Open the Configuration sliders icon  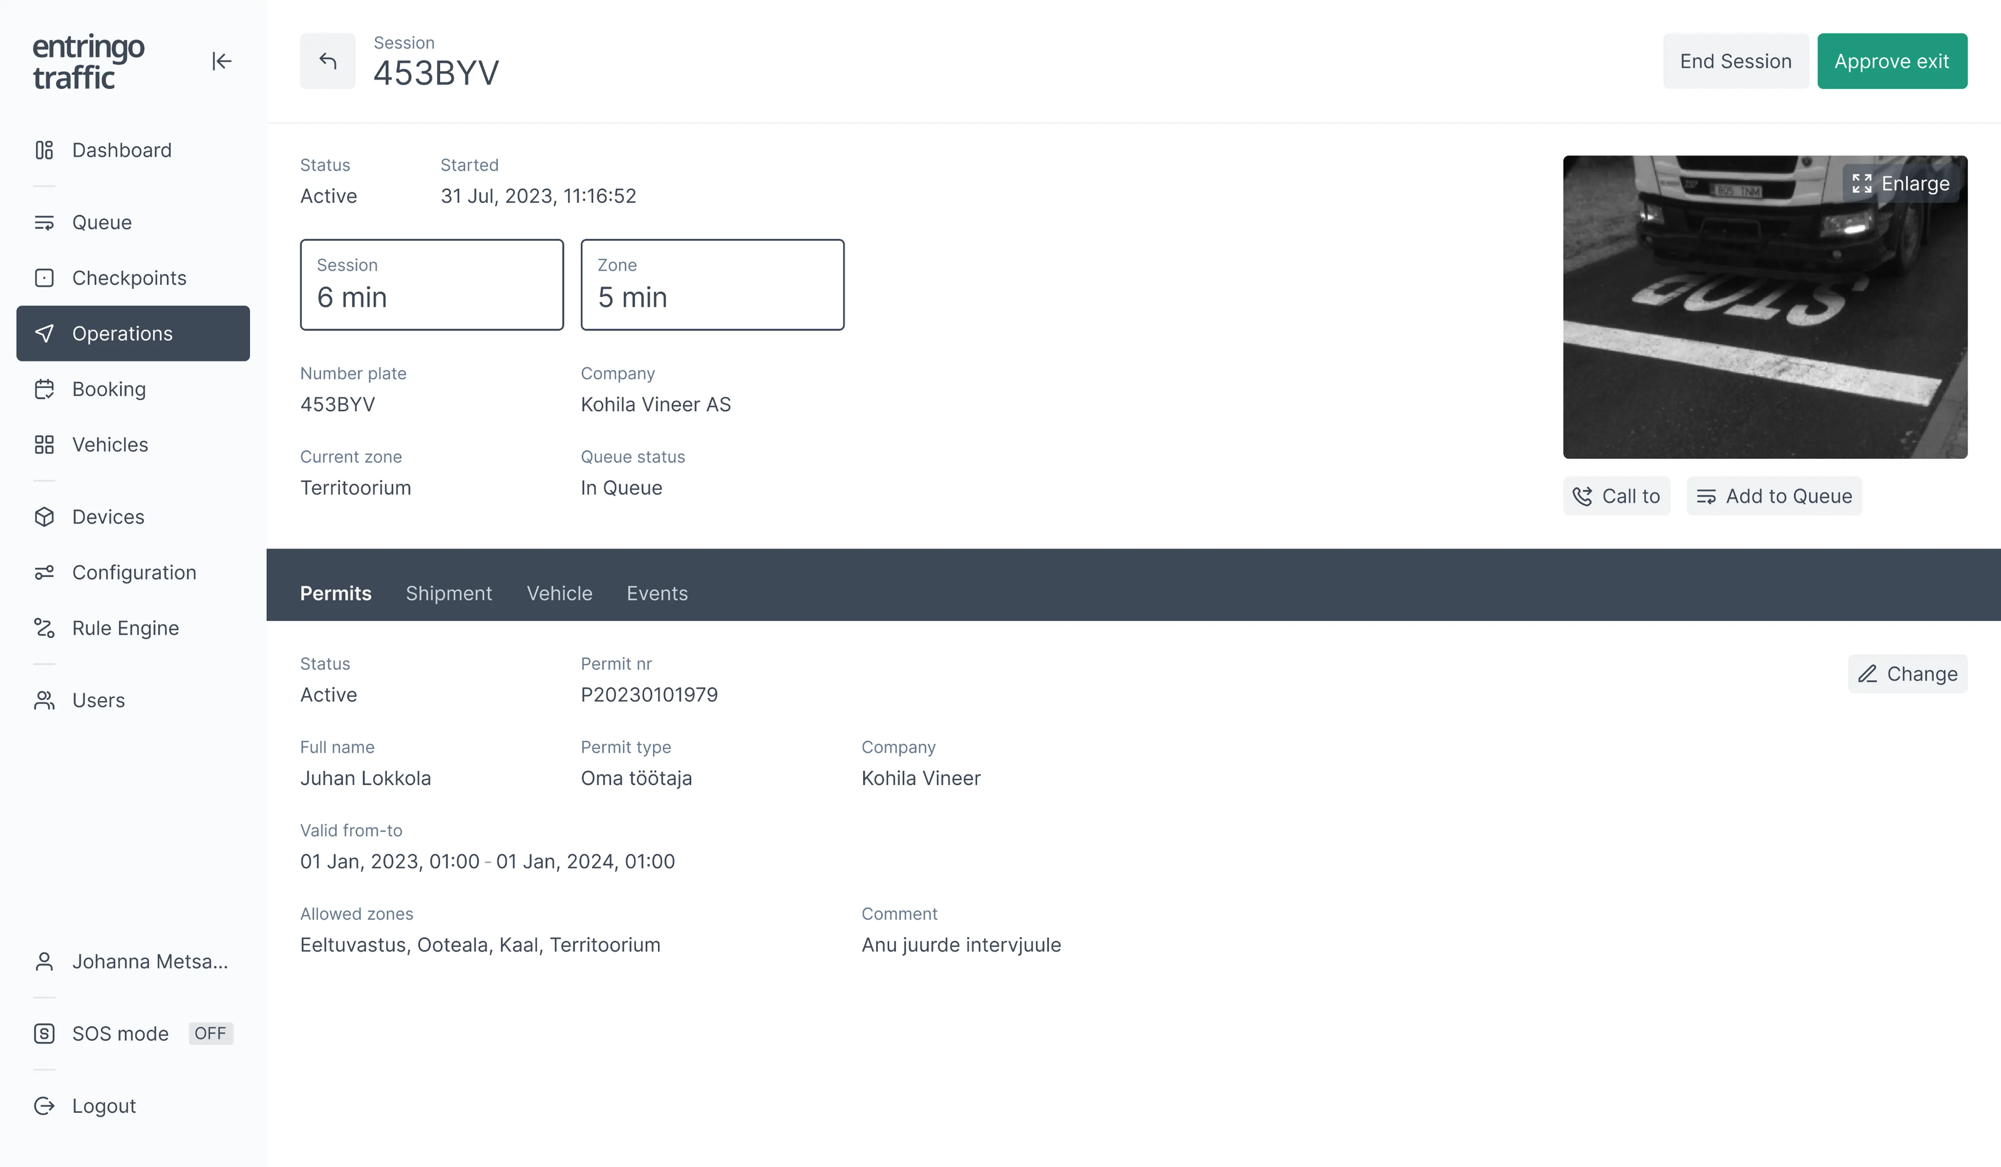(x=44, y=572)
